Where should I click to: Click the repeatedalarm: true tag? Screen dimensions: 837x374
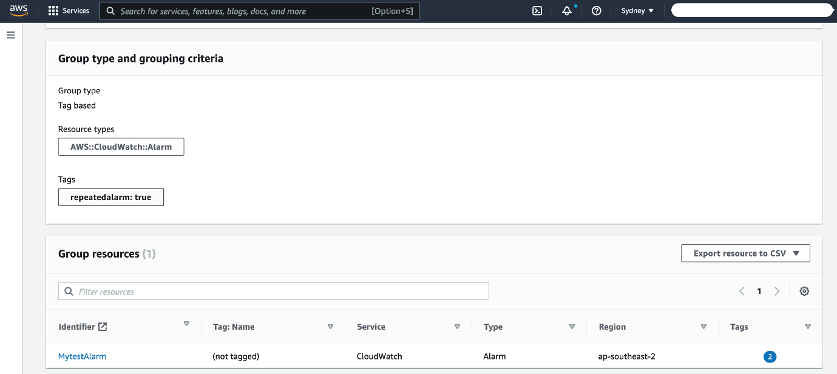pos(110,196)
